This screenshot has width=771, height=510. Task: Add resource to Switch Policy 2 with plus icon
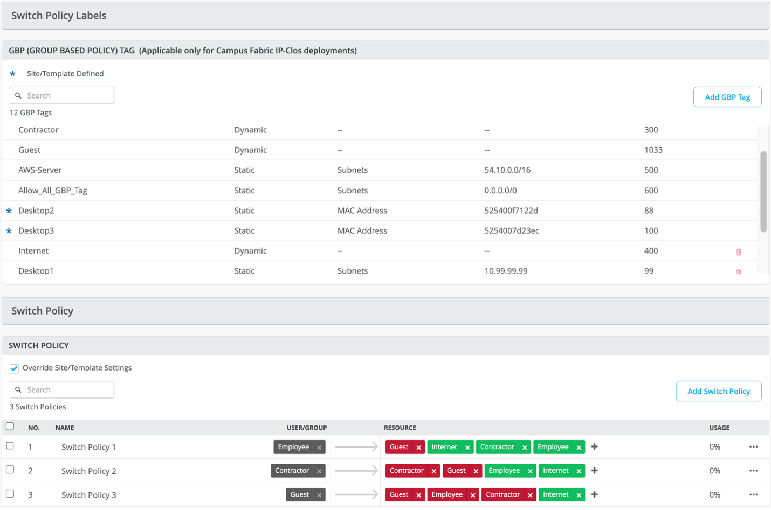pyautogui.click(x=594, y=470)
